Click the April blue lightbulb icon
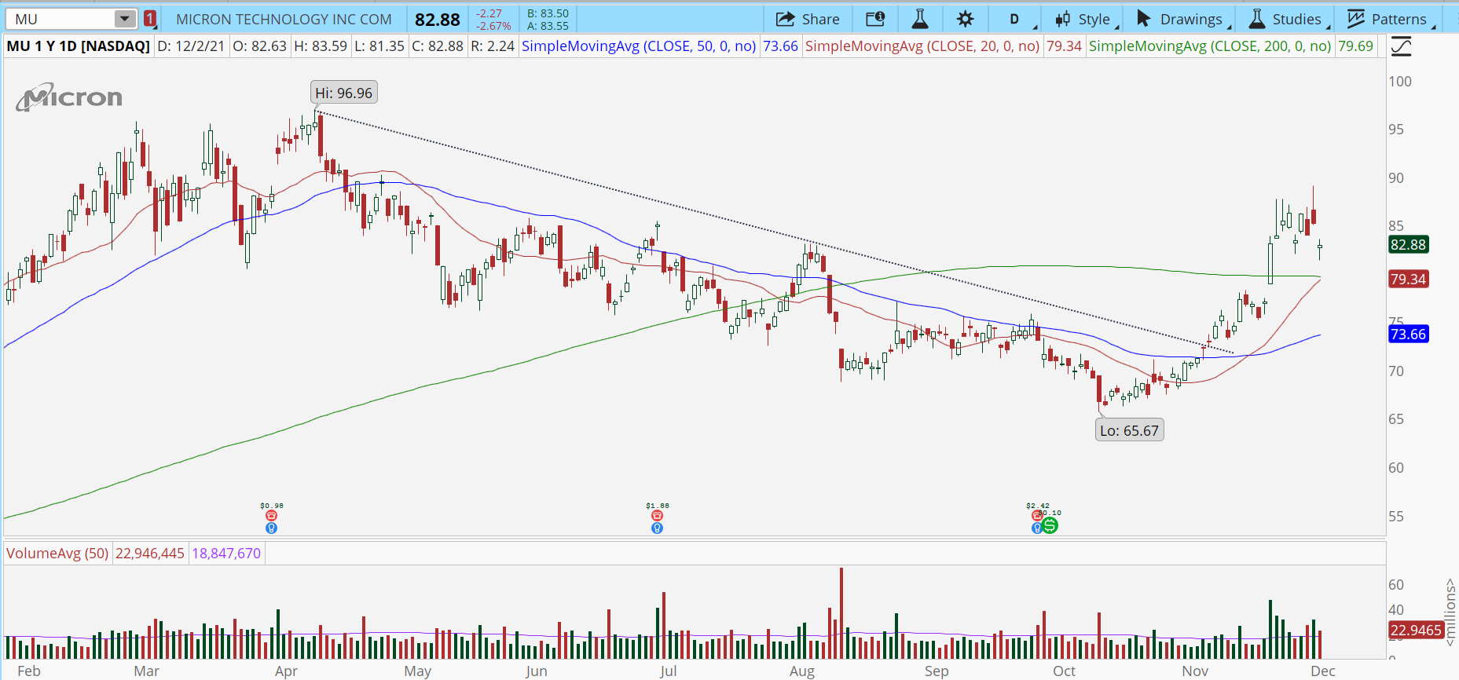 pos(271,528)
